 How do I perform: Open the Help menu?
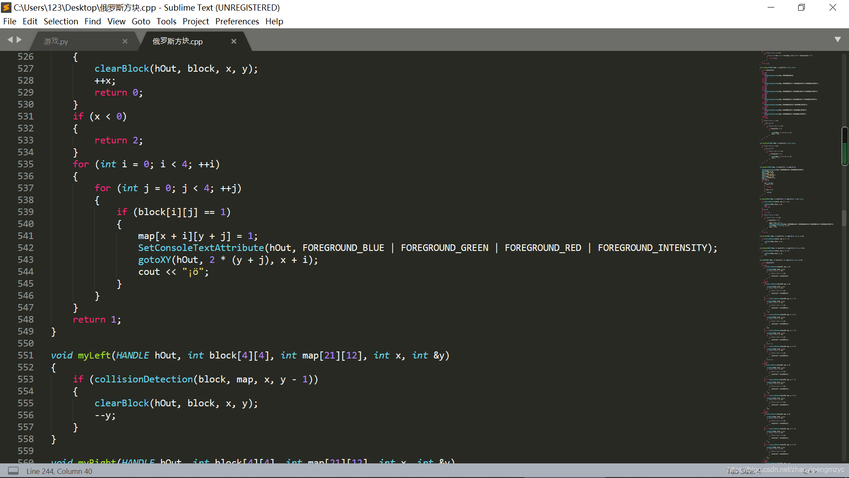click(x=274, y=21)
